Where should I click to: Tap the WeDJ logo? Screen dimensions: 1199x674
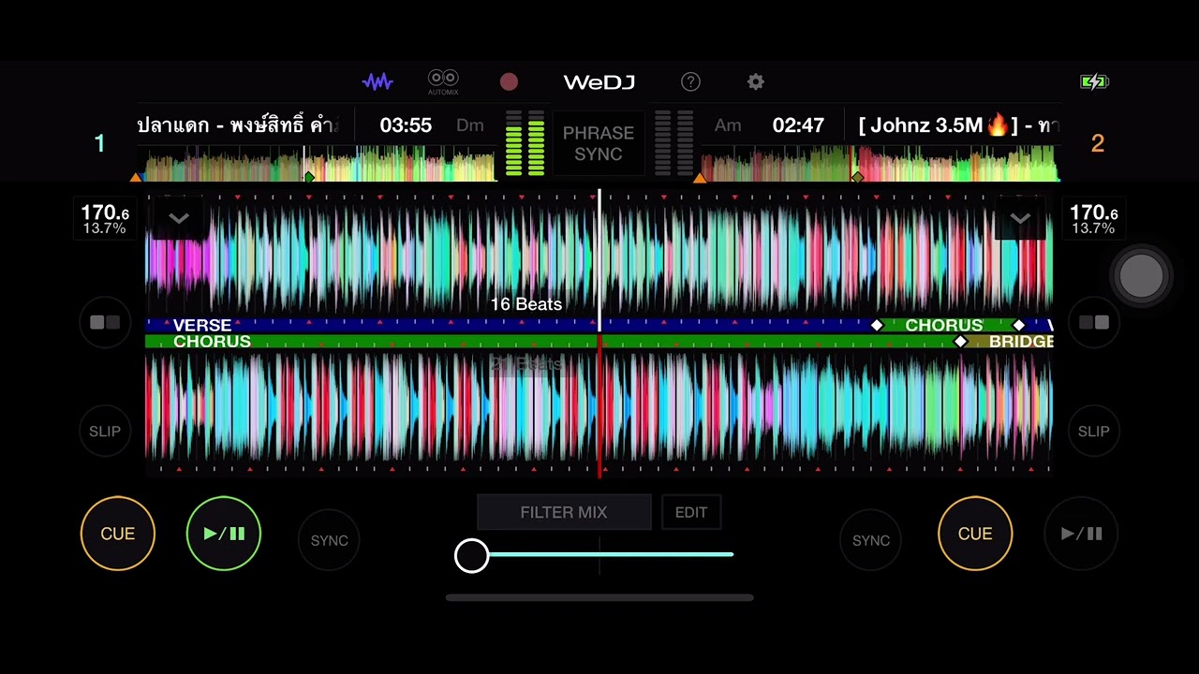(x=599, y=82)
